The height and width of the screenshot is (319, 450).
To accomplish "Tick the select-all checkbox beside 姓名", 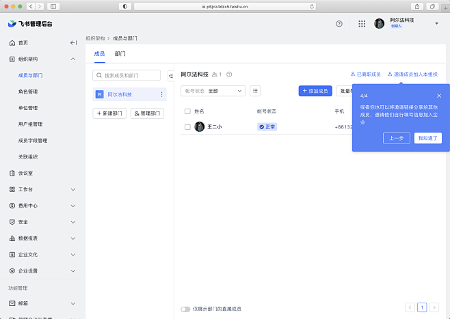I will [187, 111].
